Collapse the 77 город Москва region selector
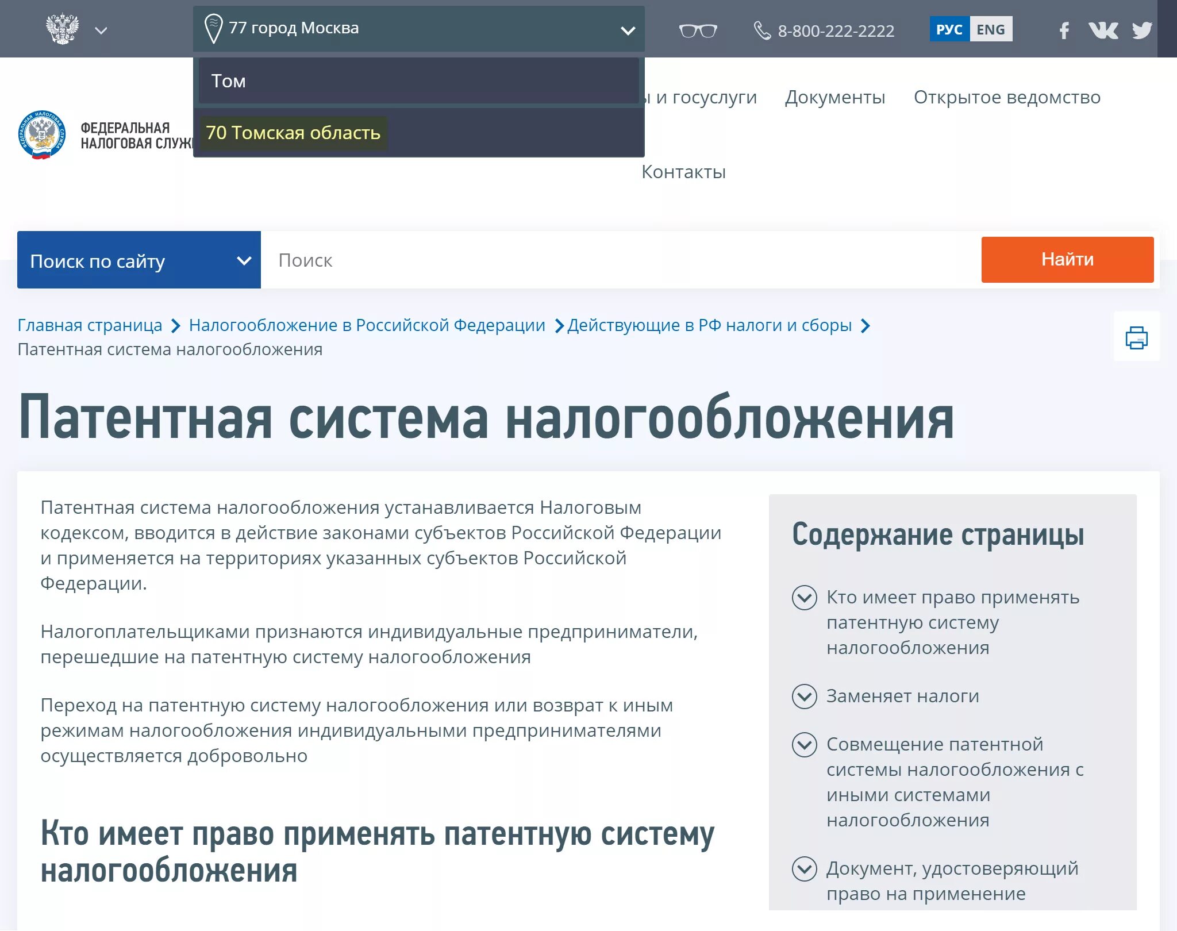The image size is (1177, 931). pyautogui.click(x=628, y=30)
